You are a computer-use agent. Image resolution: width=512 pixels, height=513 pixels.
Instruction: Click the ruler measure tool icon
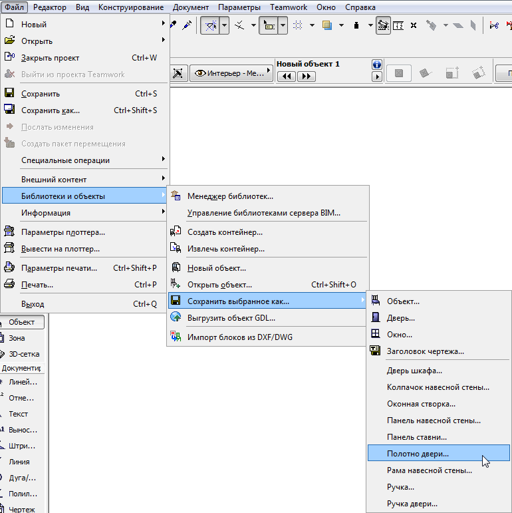[398, 25]
